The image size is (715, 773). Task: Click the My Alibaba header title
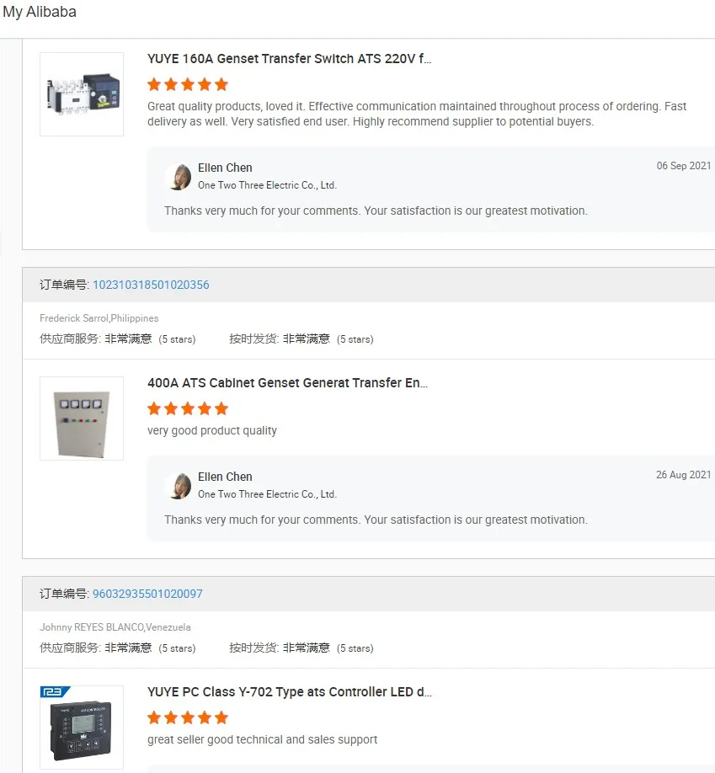[x=40, y=12]
